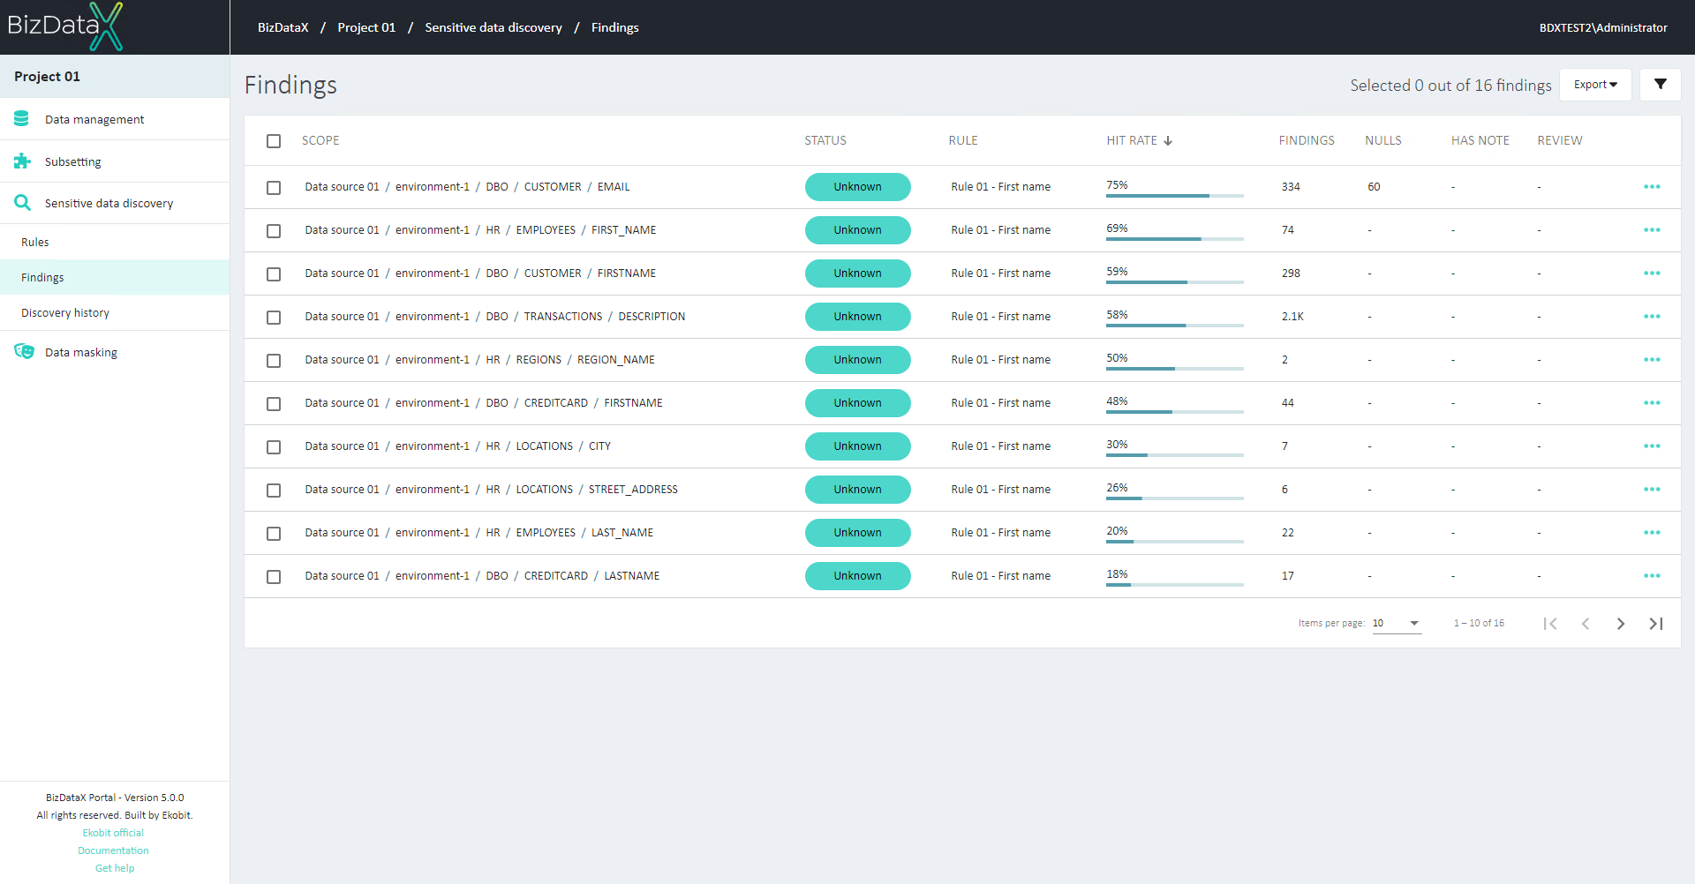
Task: Open more options for EMPLOYEES / LAST_NAME row
Action: 1652,533
